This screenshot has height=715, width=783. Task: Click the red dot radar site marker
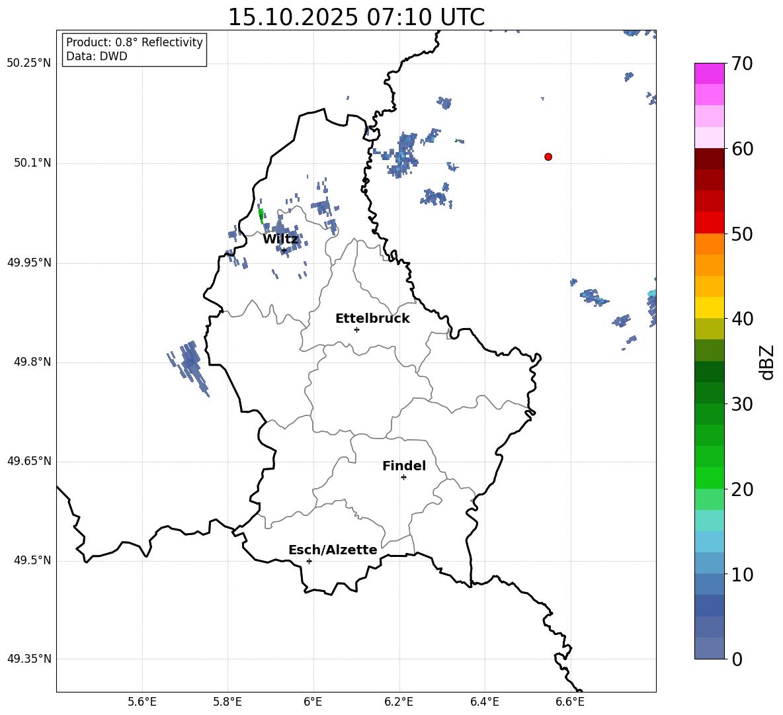[x=548, y=157]
